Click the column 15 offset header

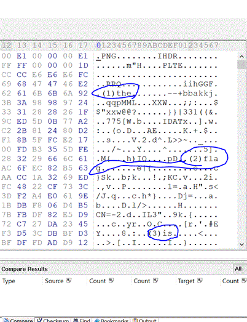[x=52, y=45]
